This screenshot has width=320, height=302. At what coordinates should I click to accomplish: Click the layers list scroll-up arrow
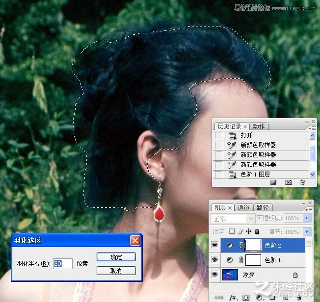pyautogui.click(x=309, y=243)
